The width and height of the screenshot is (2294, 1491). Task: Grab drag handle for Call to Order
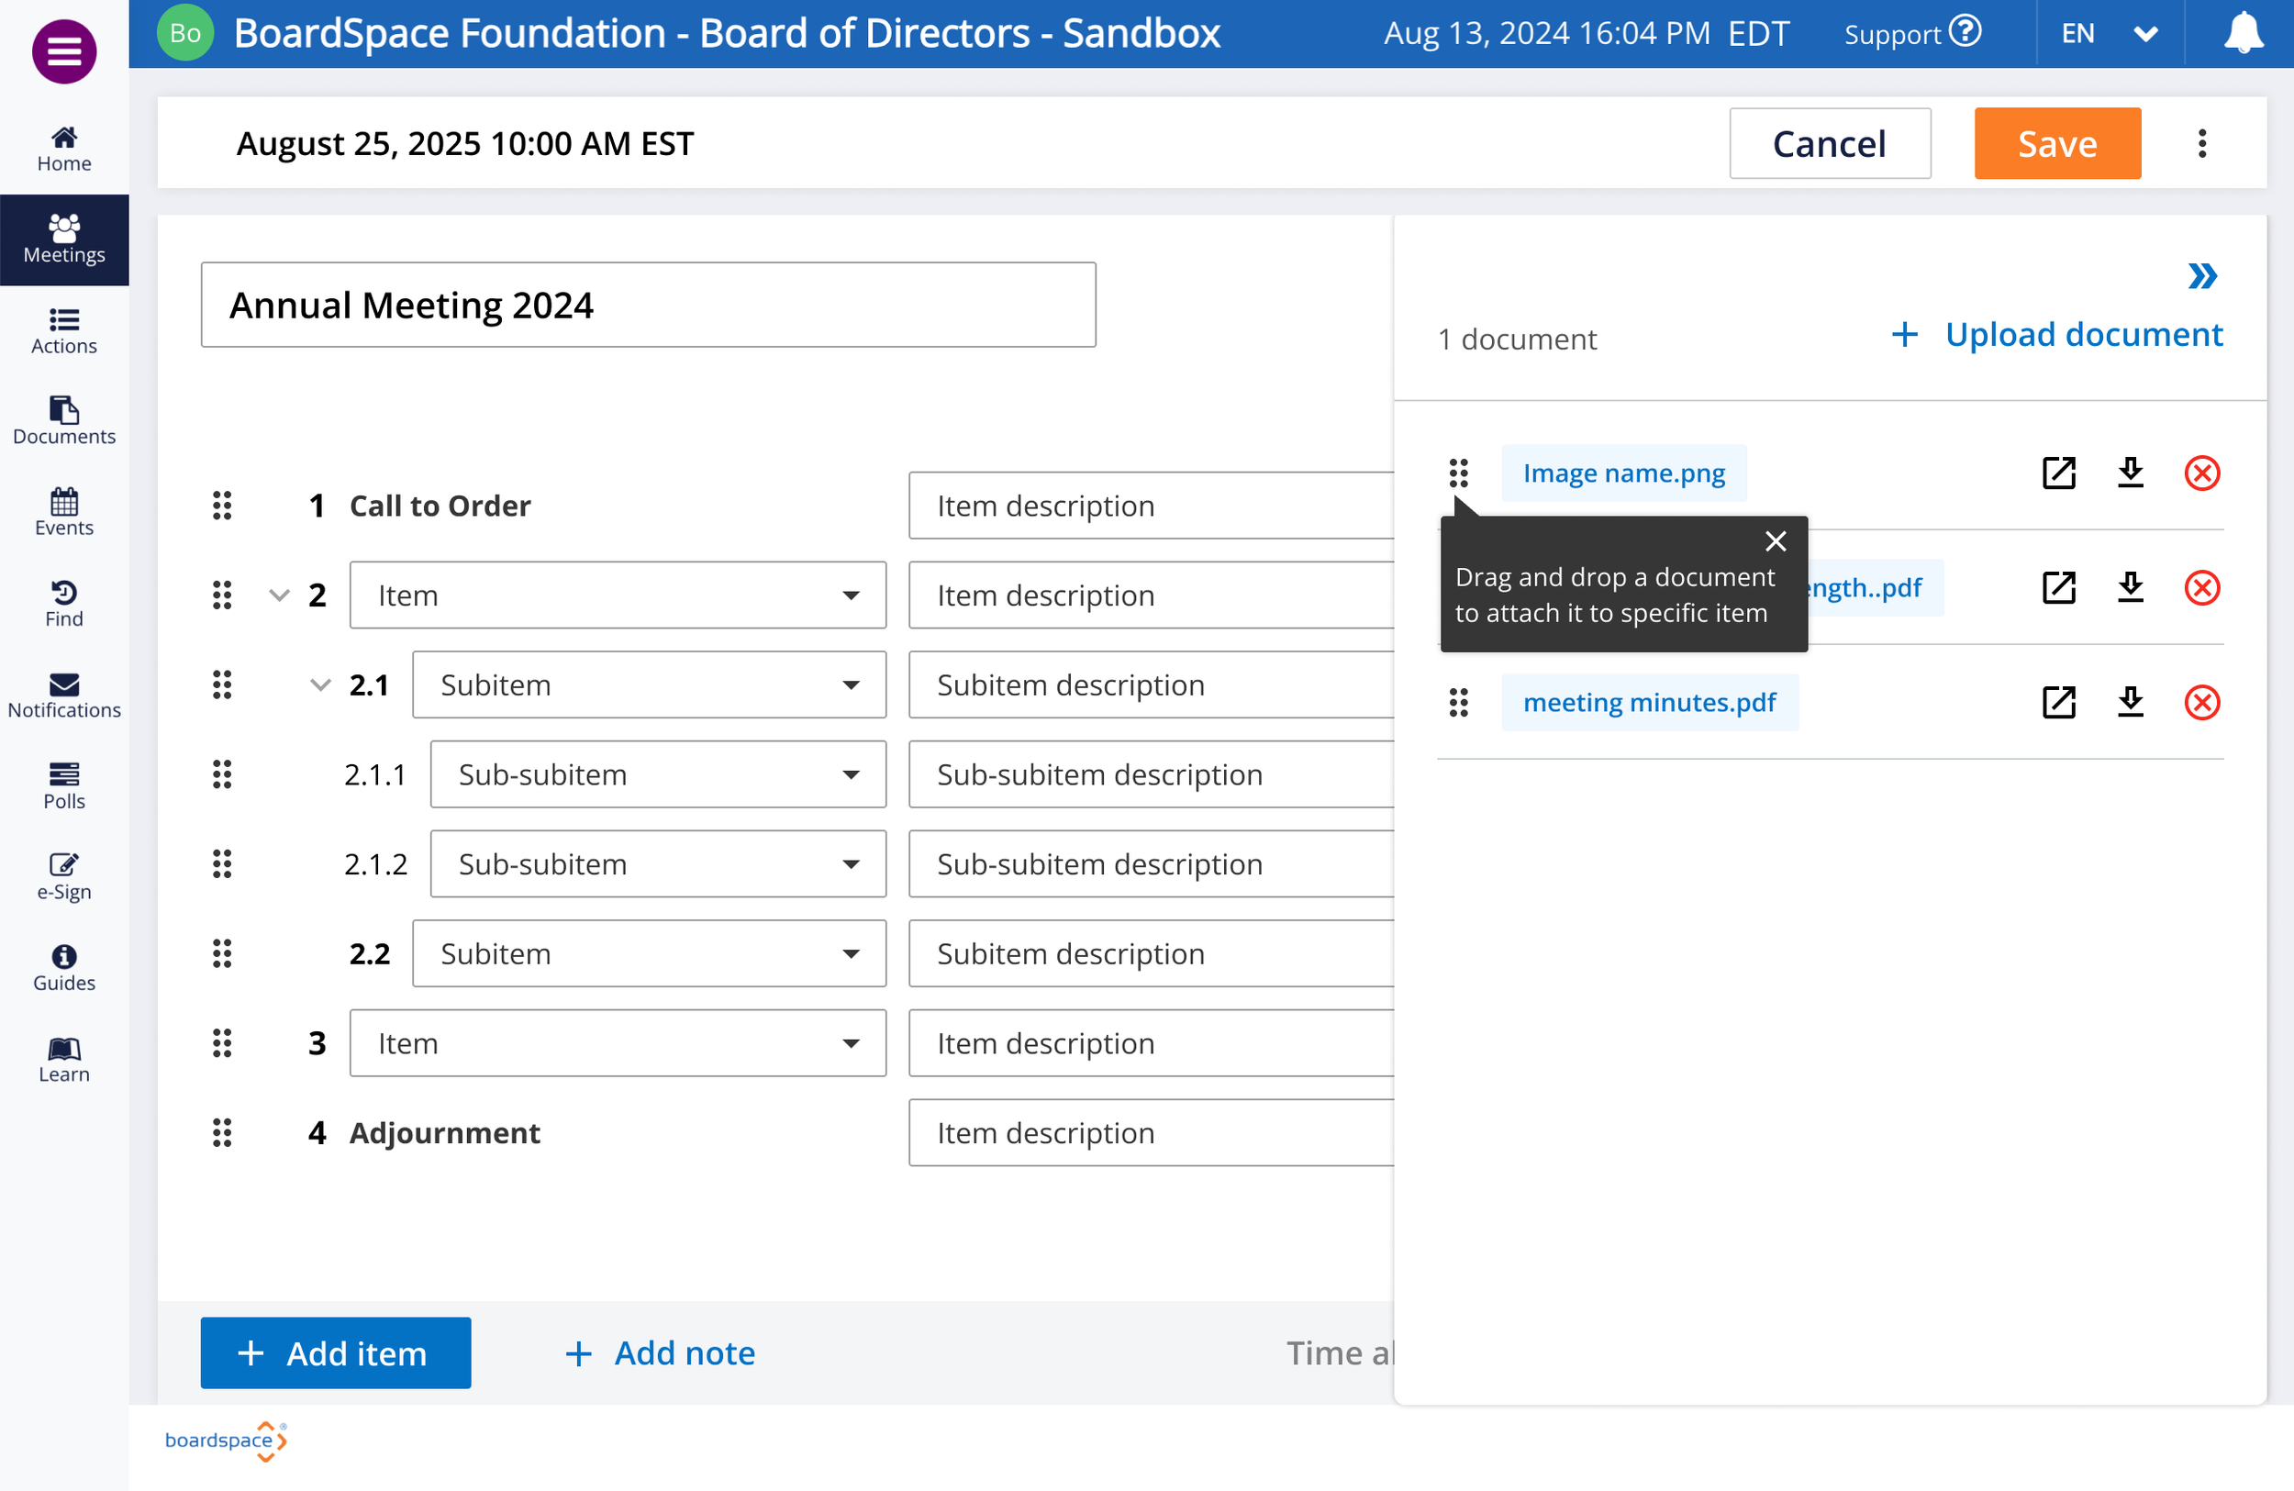(222, 505)
